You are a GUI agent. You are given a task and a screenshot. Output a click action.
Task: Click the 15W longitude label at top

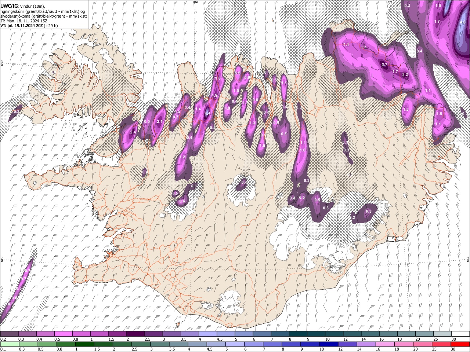pos(389,2)
